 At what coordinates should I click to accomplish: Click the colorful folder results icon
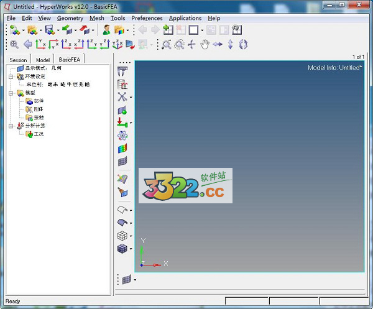[119, 30]
